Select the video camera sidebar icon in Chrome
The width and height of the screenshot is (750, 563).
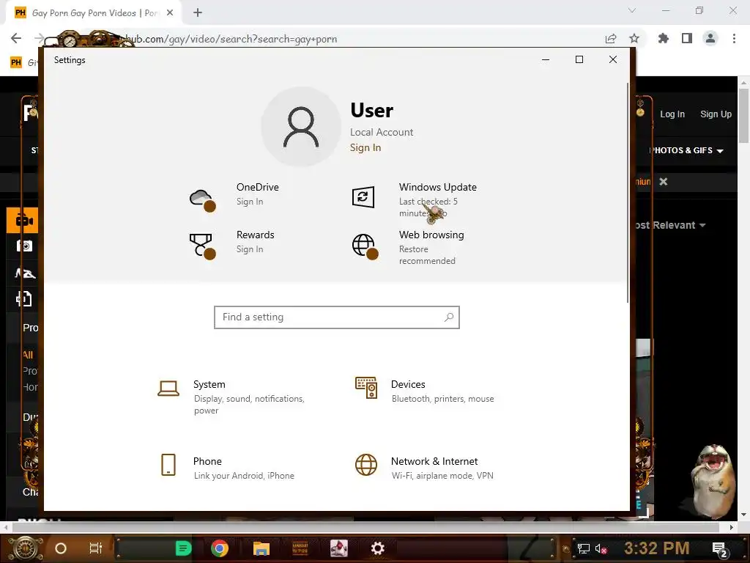(x=23, y=220)
